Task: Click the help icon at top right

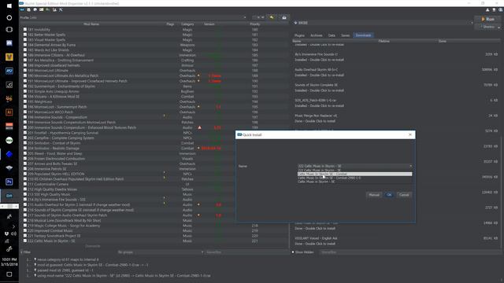Action: pos(501,10)
